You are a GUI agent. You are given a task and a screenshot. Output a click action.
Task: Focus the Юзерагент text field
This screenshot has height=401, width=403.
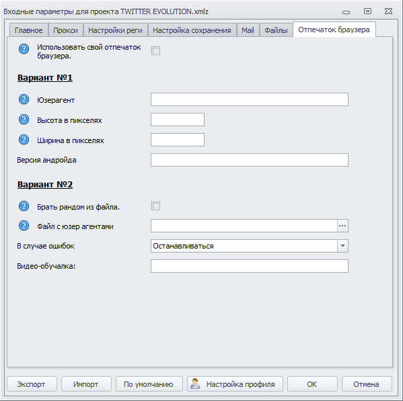tap(250, 99)
